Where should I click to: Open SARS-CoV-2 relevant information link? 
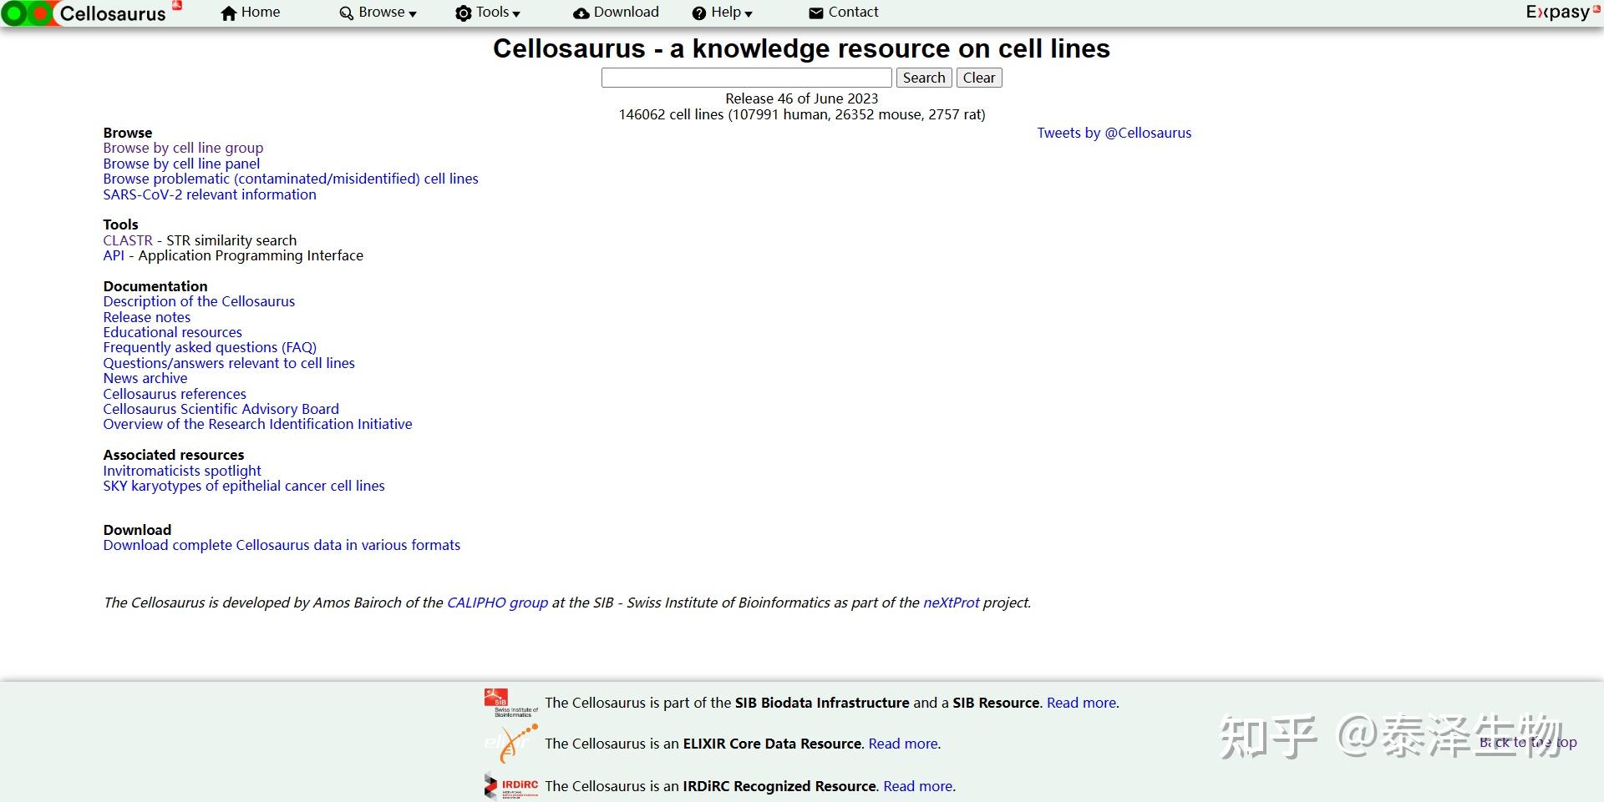point(210,194)
